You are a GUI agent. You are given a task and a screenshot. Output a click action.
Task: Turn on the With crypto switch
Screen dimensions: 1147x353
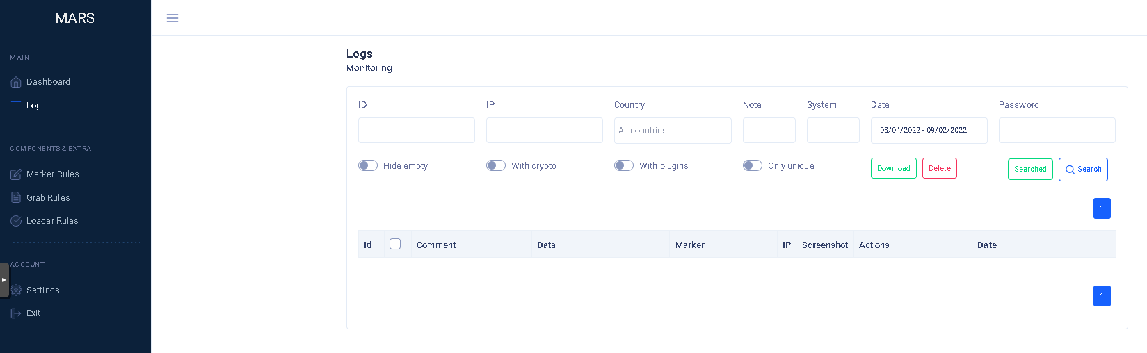click(x=496, y=165)
